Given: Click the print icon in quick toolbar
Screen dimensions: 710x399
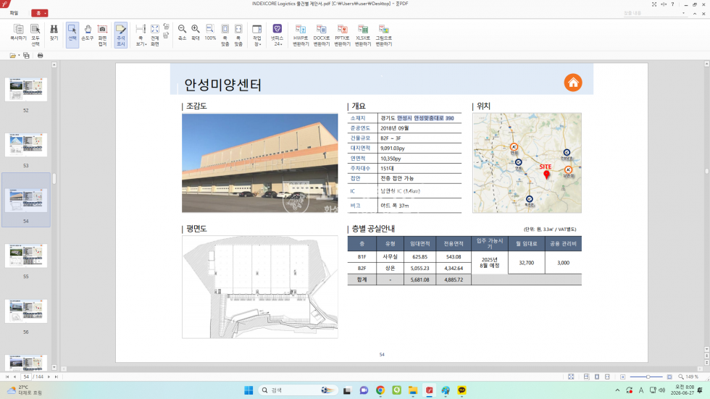Looking at the screenshot, I should (x=41, y=55).
